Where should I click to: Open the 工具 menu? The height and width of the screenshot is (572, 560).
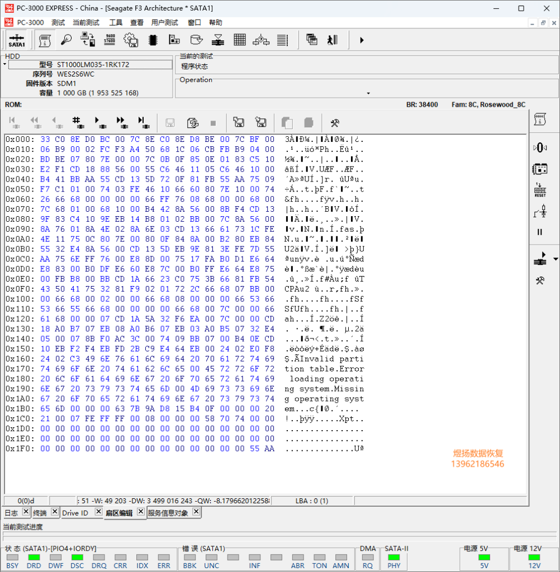(116, 22)
